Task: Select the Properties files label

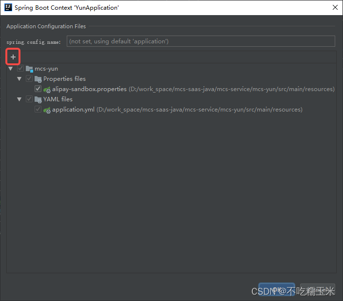Action: [x=64, y=79]
